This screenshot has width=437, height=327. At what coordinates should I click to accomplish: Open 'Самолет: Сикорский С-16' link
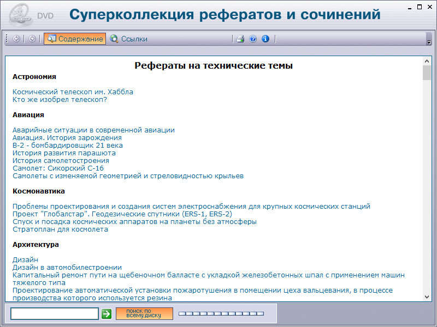pyautogui.click(x=58, y=168)
